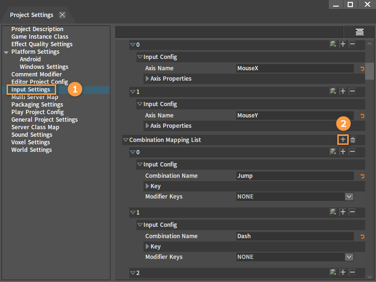This screenshot has height=282, width=376.
Task: Duplicate MouseX axis entry 0
Action: point(333,44)
